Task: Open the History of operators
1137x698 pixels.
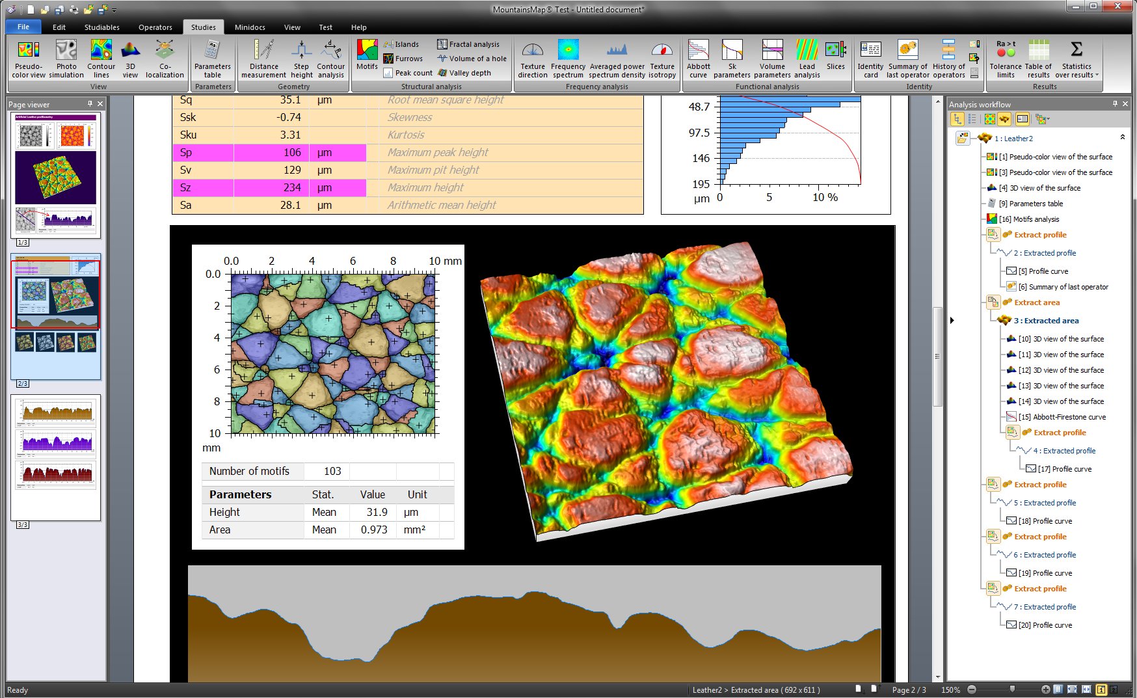Action: (948, 59)
